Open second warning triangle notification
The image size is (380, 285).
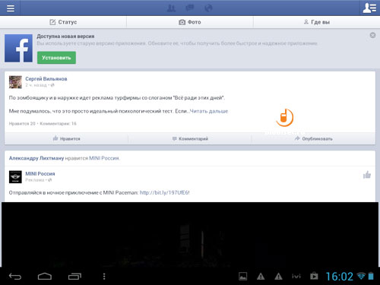pyautogui.click(x=278, y=277)
